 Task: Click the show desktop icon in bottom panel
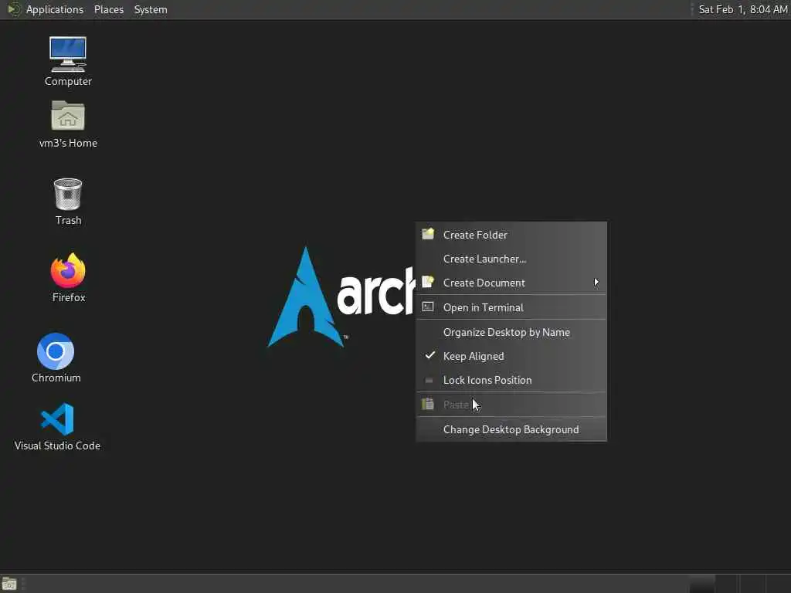click(9, 584)
